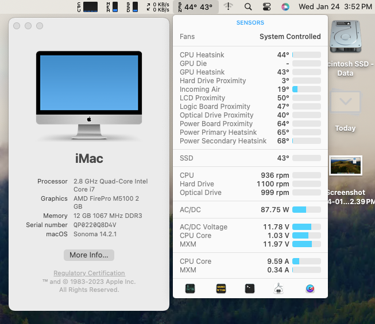Click the serial number QP0220Q8D4V
Image resolution: width=375 pixels, height=324 pixels.
tap(95, 225)
